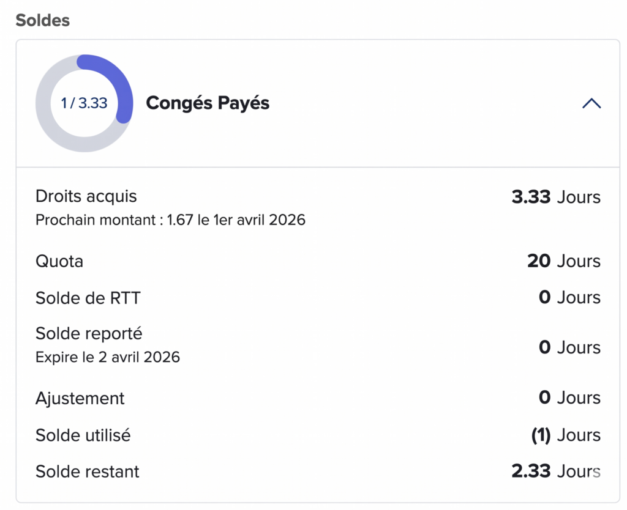Click the 1 / 3.33 donut progress chart
The width and height of the screenshot is (627, 510).
[x=84, y=103]
